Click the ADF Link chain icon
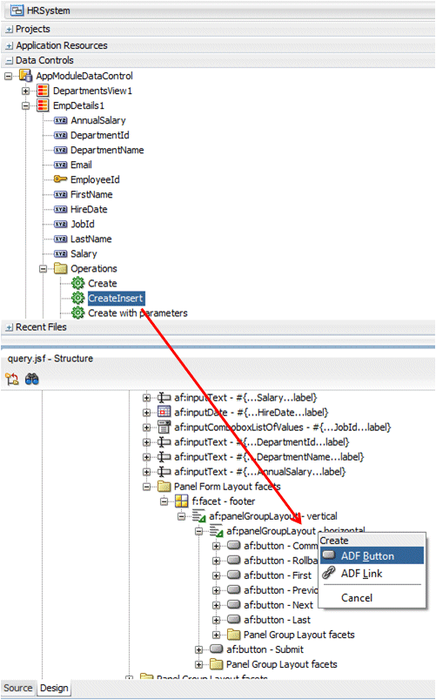 click(x=329, y=573)
